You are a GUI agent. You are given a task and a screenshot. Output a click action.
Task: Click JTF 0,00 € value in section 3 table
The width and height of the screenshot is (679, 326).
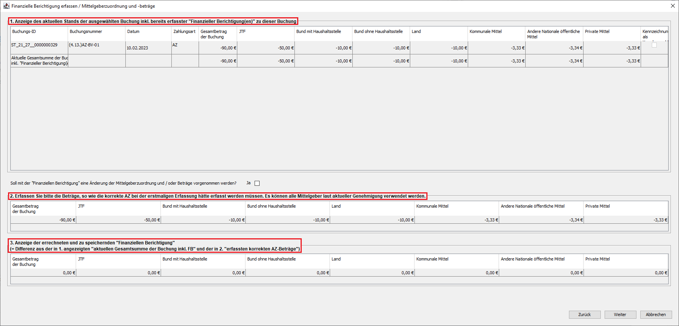click(x=118, y=273)
